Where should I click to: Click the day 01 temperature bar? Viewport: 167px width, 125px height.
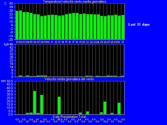pyautogui.click(x=17, y=25)
